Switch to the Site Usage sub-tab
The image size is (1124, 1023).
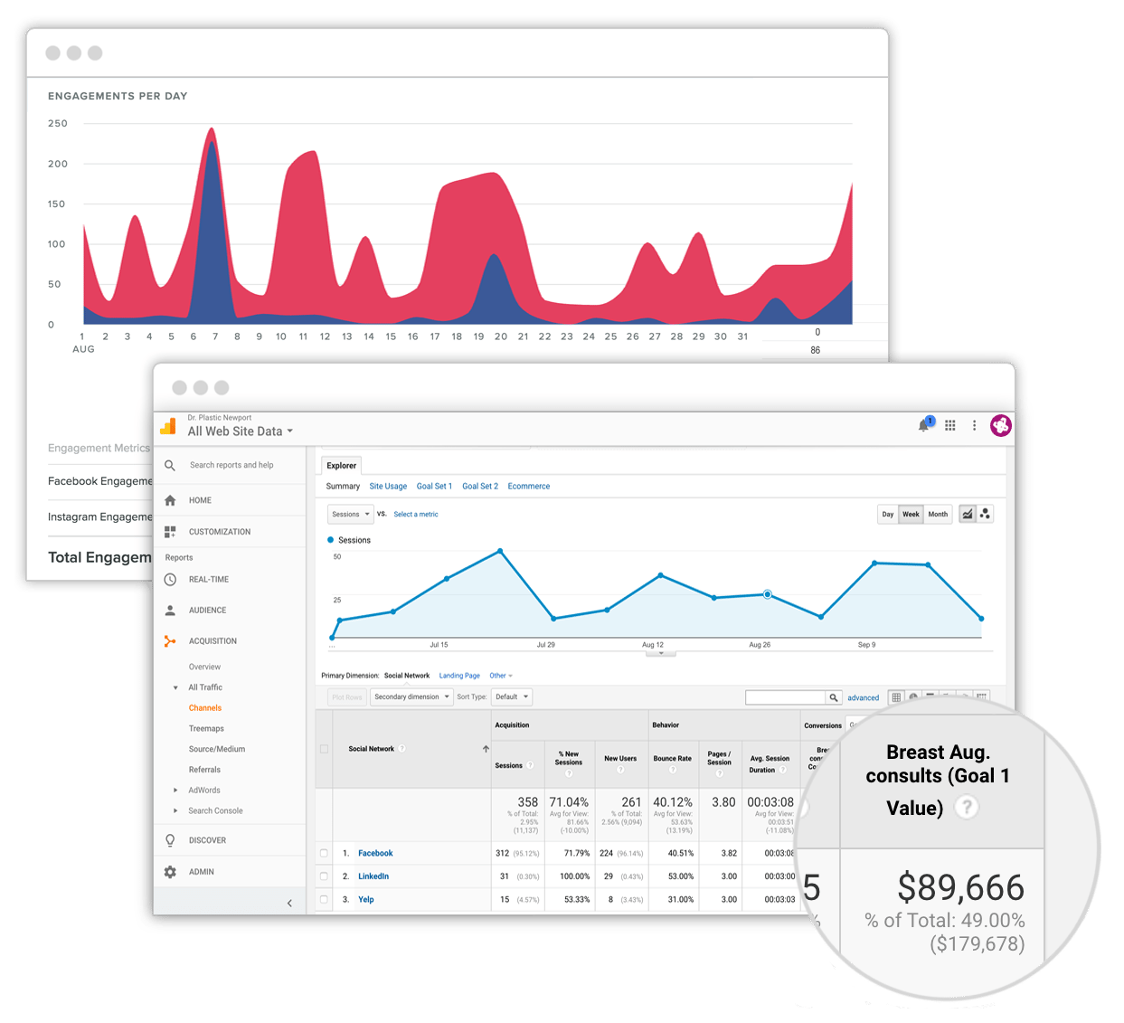tap(388, 486)
